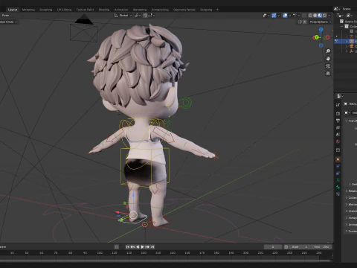
Task: Click play animation button in timeline
Action: pos(143,247)
